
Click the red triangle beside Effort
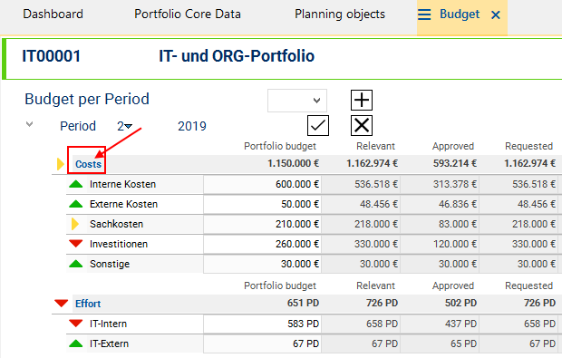click(62, 304)
